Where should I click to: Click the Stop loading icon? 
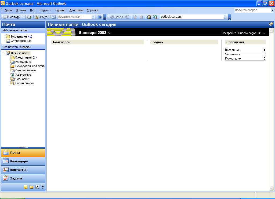[135, 17]
